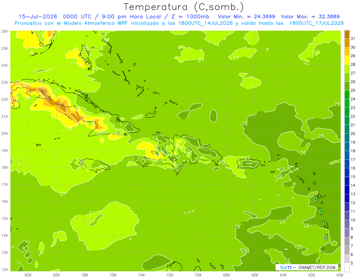Click the gray legend swatch between 6 and 7

[347, 250]
